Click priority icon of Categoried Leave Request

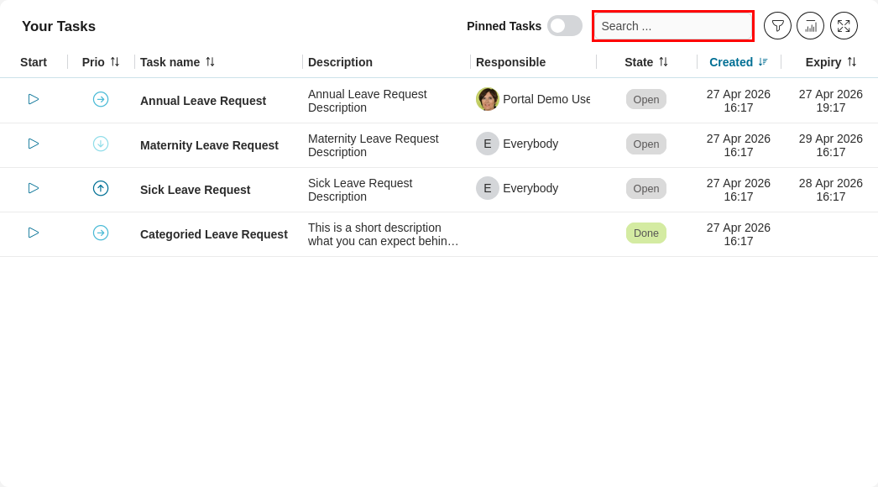[101, 233]
